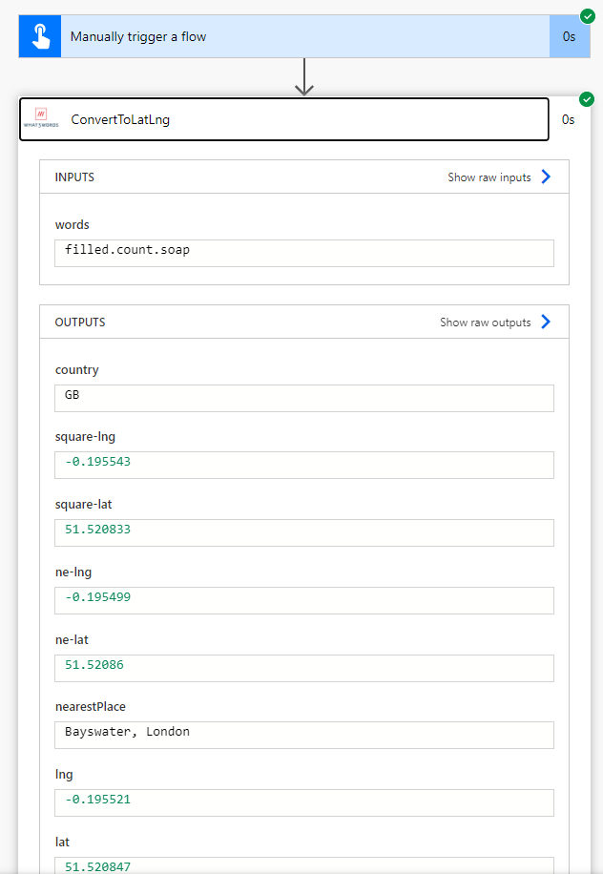
Task: Select the words field containing filled.count.soap
Action: coord(303,252)
